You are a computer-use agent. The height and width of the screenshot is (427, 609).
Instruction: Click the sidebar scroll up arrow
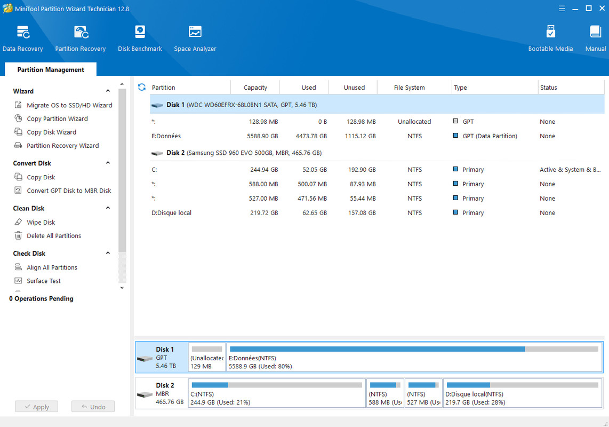tap(122, 84)
